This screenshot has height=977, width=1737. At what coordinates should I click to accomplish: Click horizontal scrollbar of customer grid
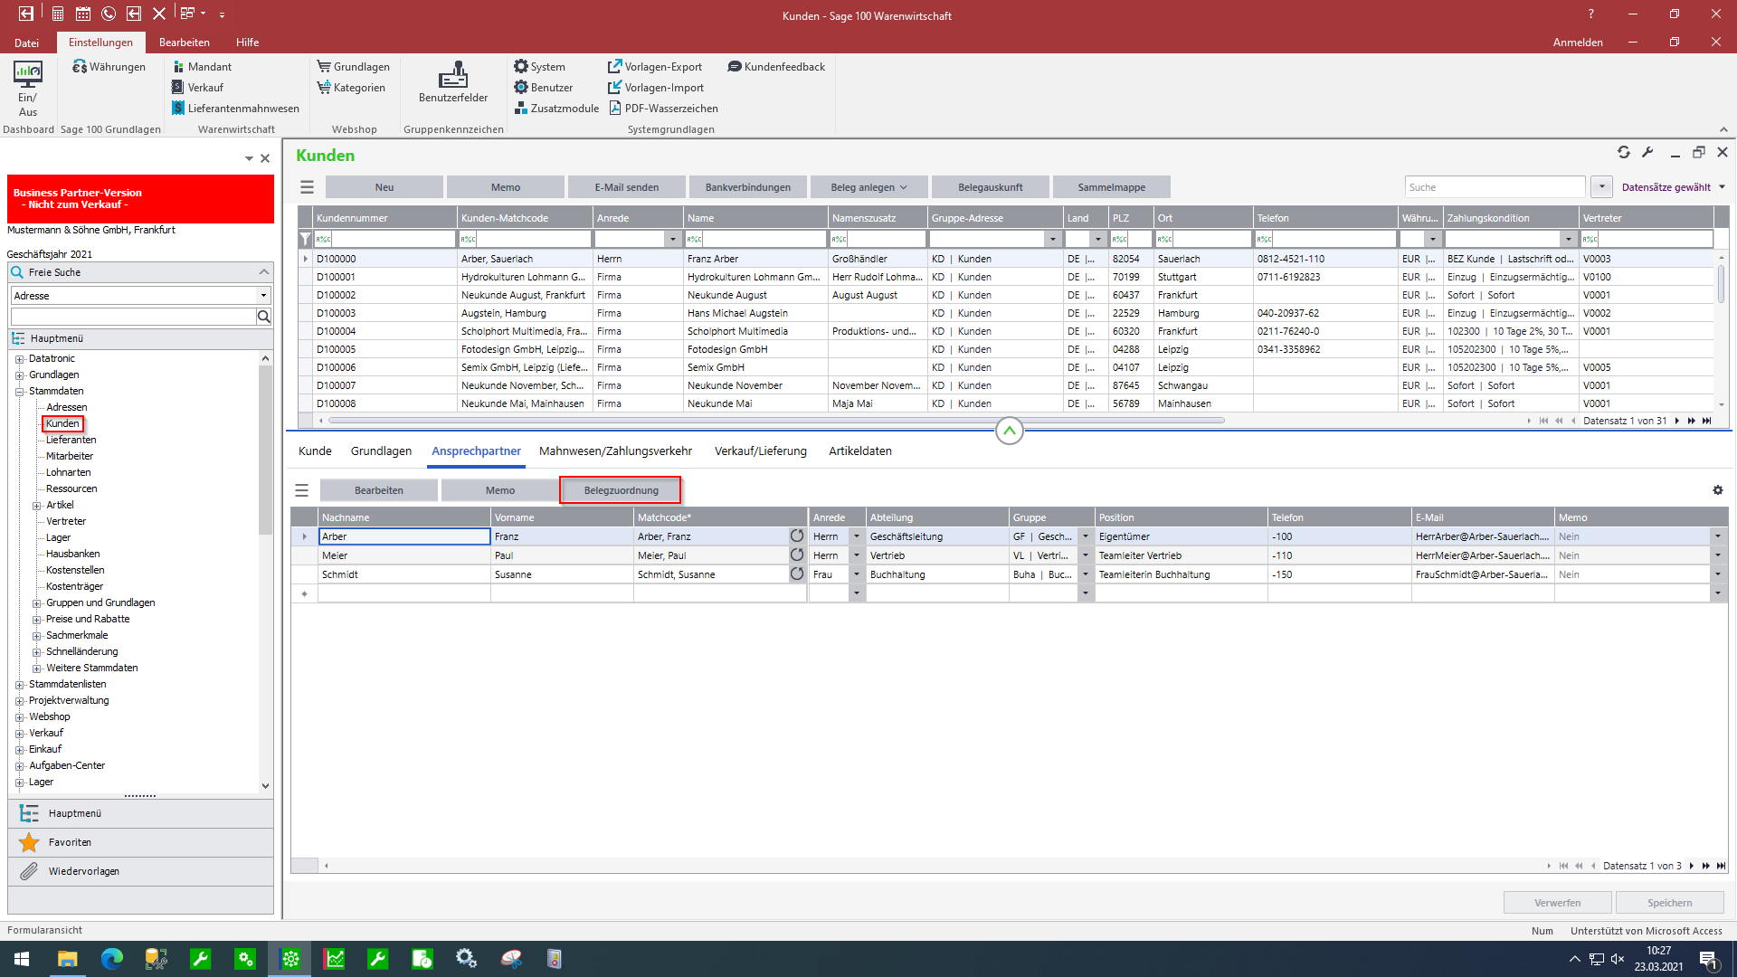tap(776, 421)
